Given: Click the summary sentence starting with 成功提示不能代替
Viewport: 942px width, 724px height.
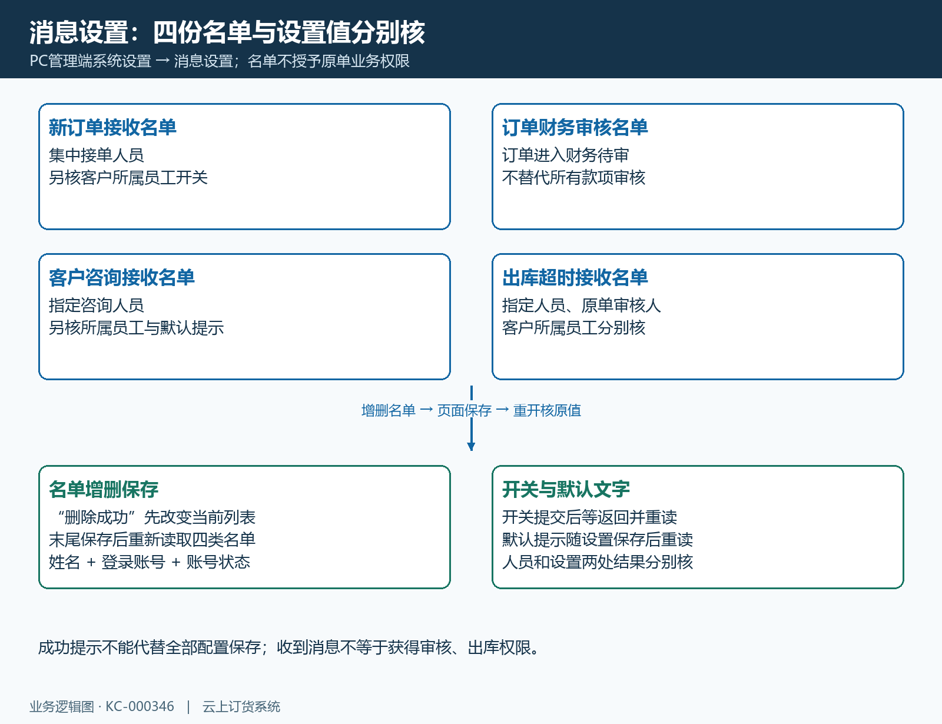Looking at the screenshot, I should point(289,648).
